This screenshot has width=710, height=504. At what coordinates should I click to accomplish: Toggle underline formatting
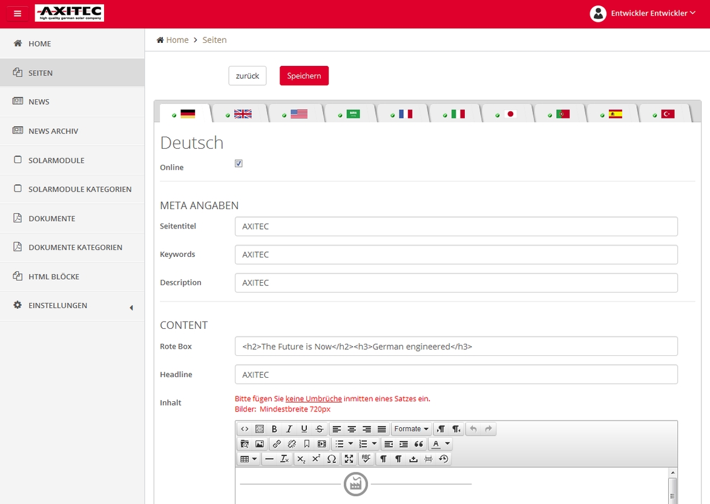click(304, 429)
